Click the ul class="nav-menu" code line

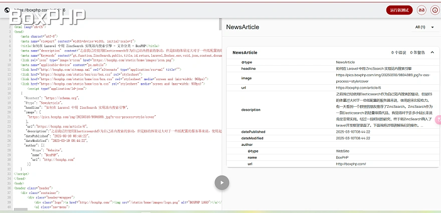coord(52,207)
